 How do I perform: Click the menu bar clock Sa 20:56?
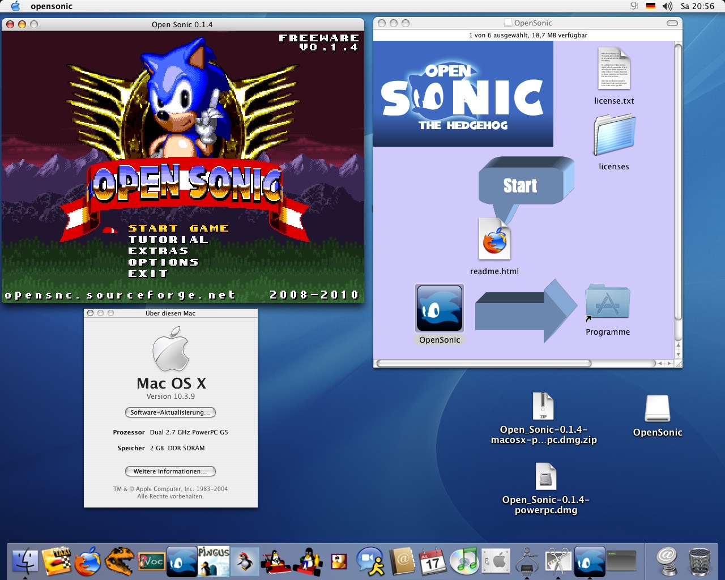pos(697,6)
